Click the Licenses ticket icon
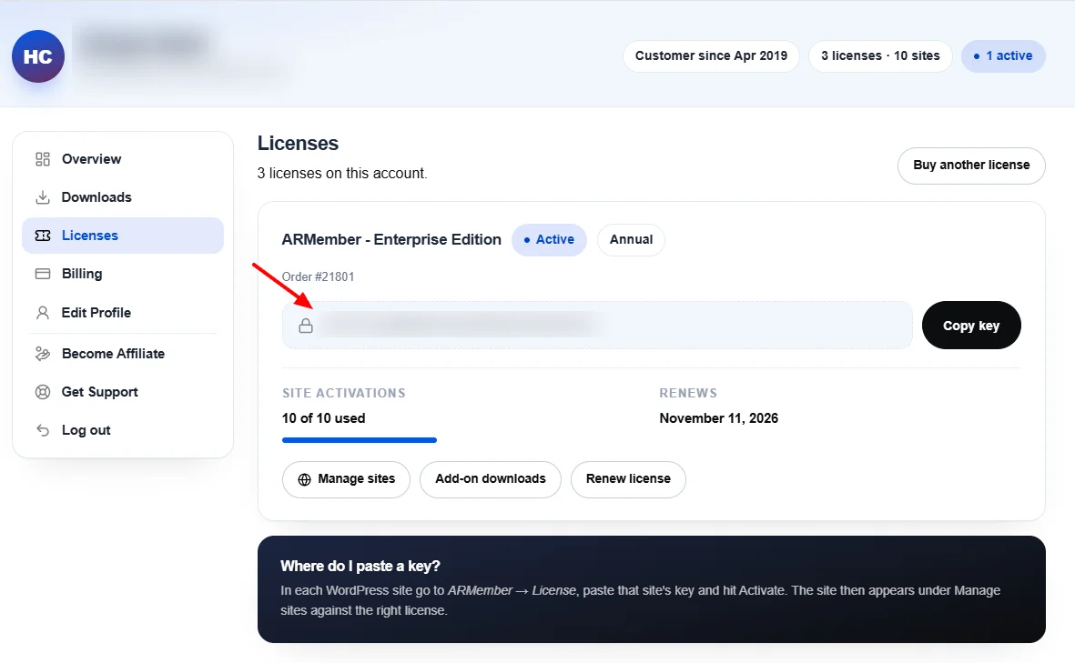Viewport: 1075px width, 663px height. click(x=43, y=236)
